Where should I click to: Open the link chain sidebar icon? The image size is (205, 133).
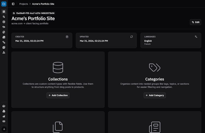click(x=4, y=42)
